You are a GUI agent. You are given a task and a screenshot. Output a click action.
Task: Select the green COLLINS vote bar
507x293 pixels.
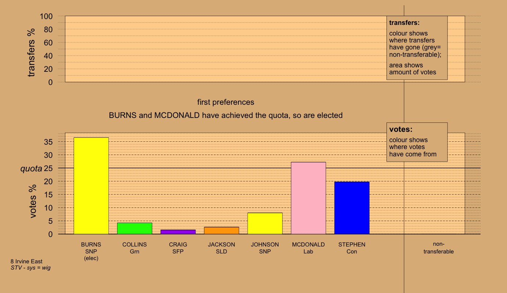134,229
